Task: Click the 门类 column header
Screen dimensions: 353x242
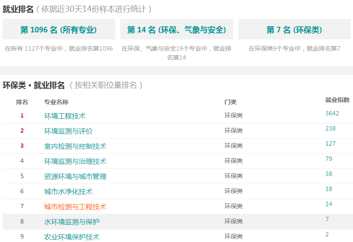Action: [x=230, y=102]
